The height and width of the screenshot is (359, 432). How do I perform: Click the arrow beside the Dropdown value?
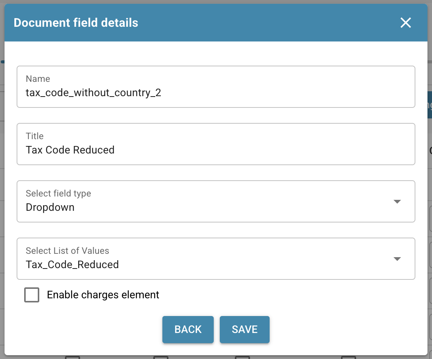(x=397, y=201)
